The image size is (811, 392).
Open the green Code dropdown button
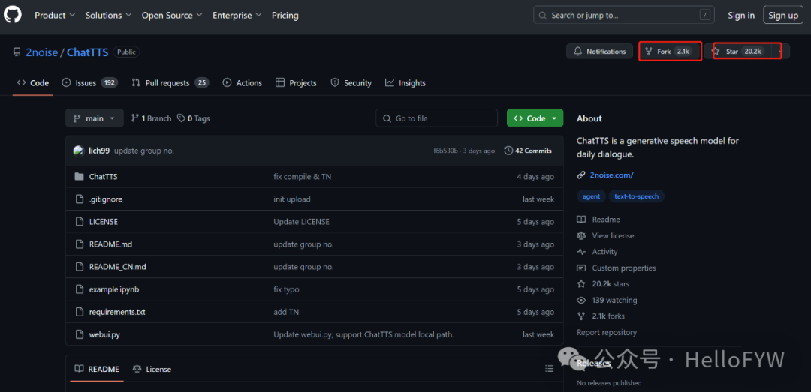pyautogui.click(x=535, y=118)
